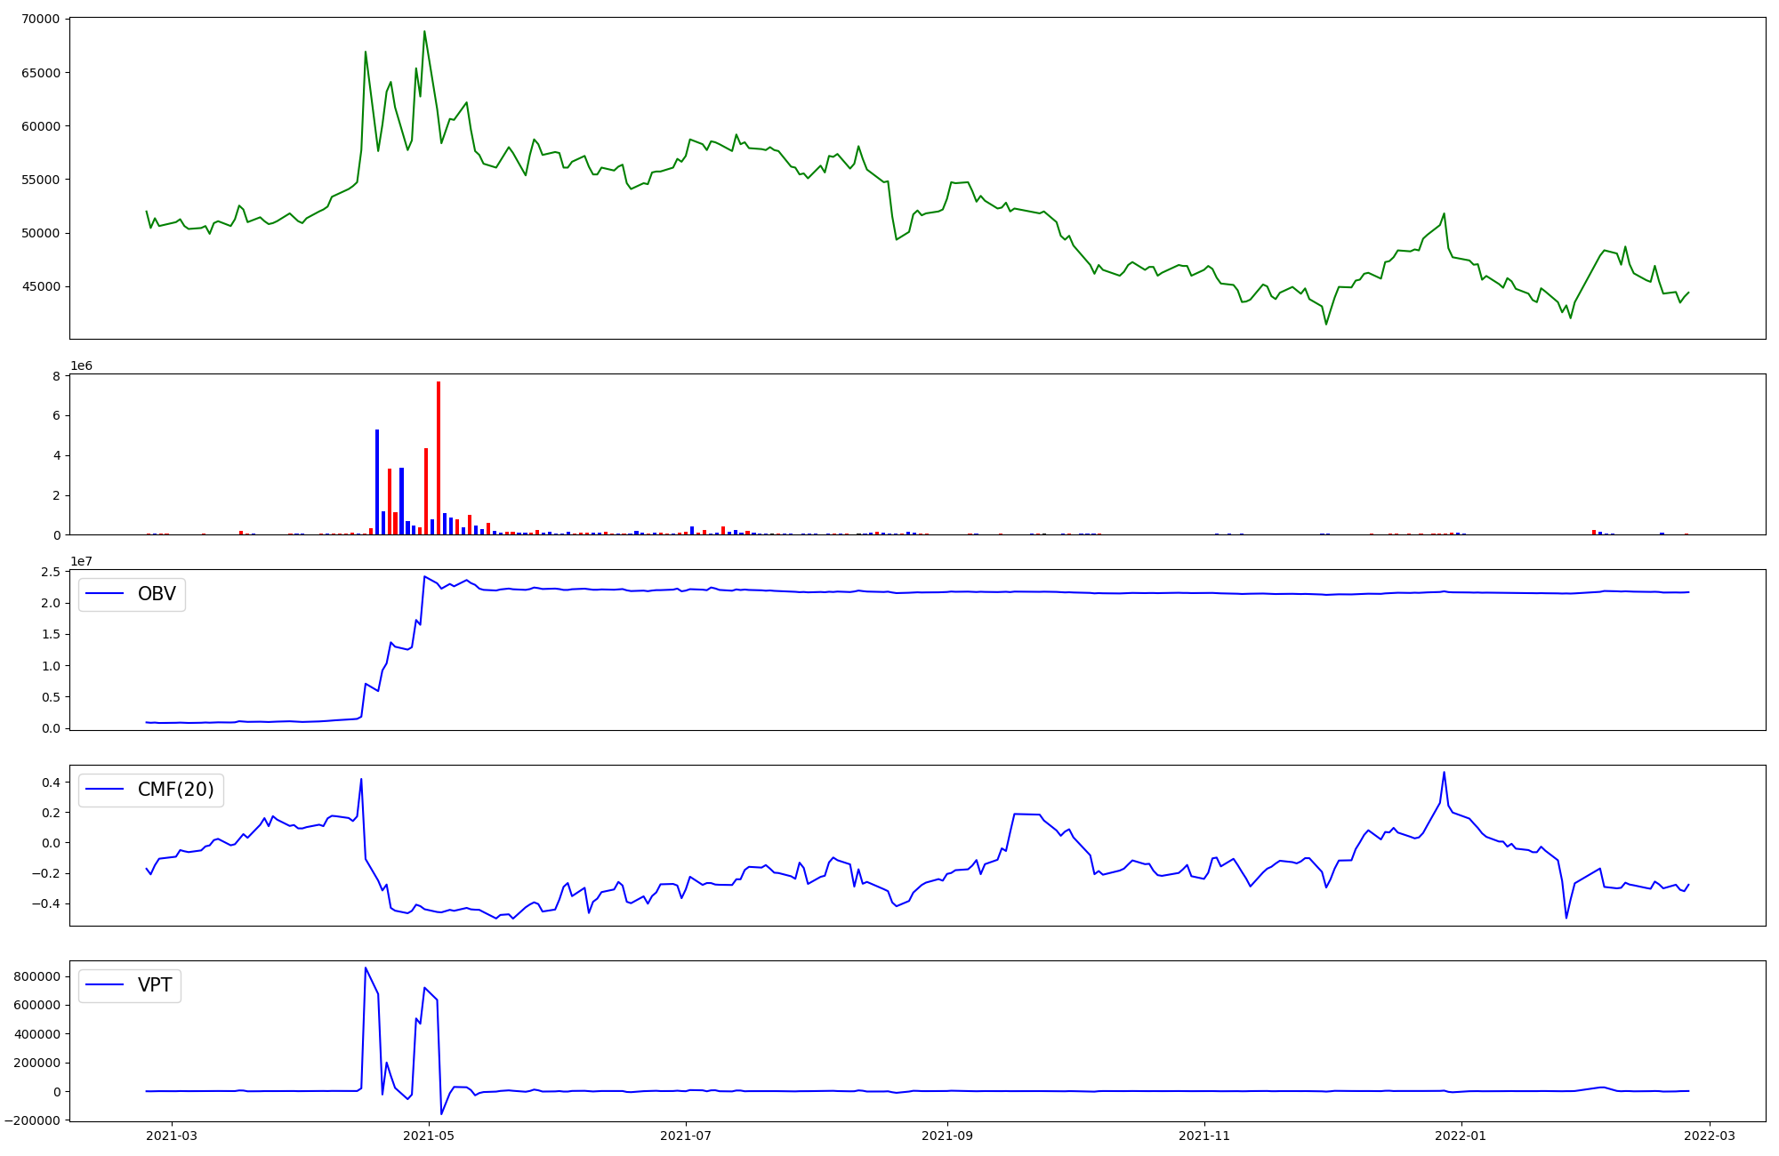Click the 0.4 CMF axis label
Image resolution: width=1779 pixels, height=1156 pixels.
50,783
